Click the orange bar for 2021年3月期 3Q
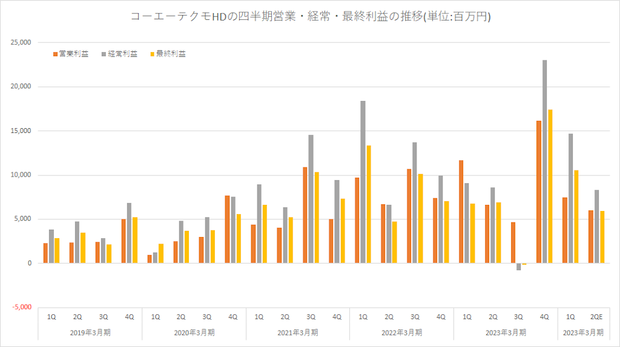Viewport: 620px width, 347px height. point(305,215)
